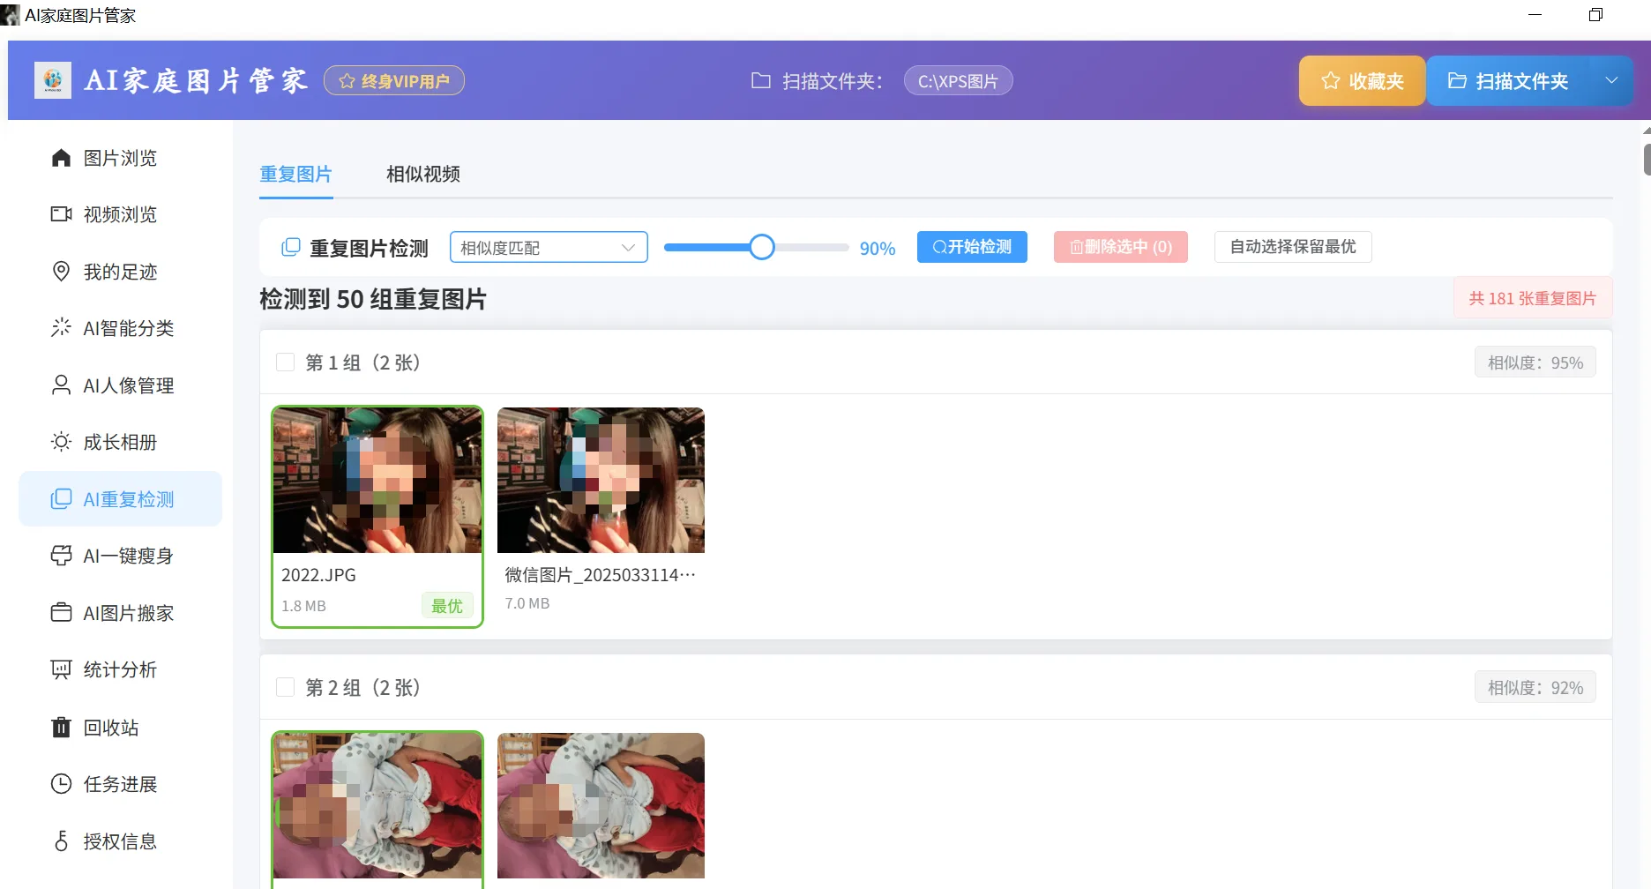
Task: Click the C:\XPS图片 folder path
Action: [x=959, y=81]
